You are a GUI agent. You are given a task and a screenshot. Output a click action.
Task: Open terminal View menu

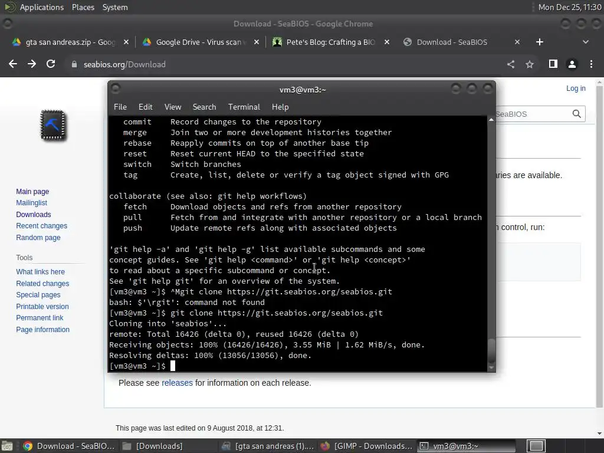coord(173,107)
